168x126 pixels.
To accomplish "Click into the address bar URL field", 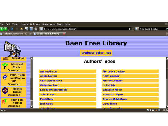I will [x=84, y=29].
